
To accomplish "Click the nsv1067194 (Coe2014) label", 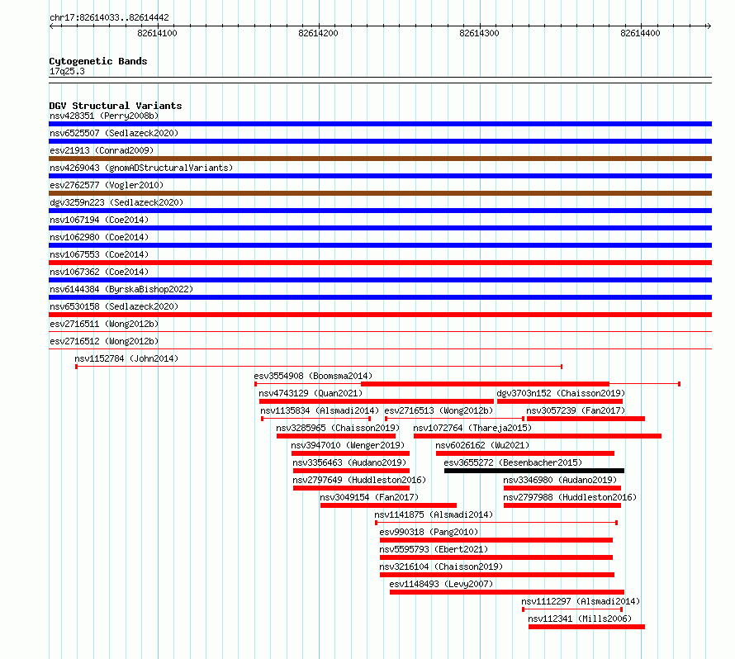I will pyautogui.click(x=99, y=220).
